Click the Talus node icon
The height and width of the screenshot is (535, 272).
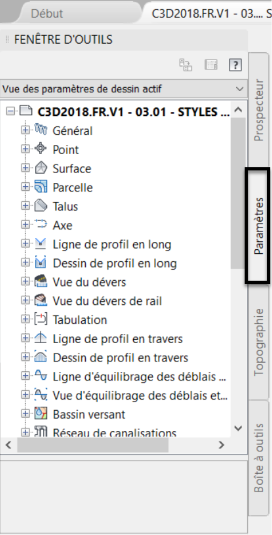[x=41, y=206]
